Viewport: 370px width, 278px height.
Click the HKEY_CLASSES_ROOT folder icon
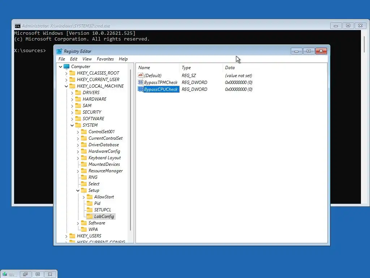(72, 73)
